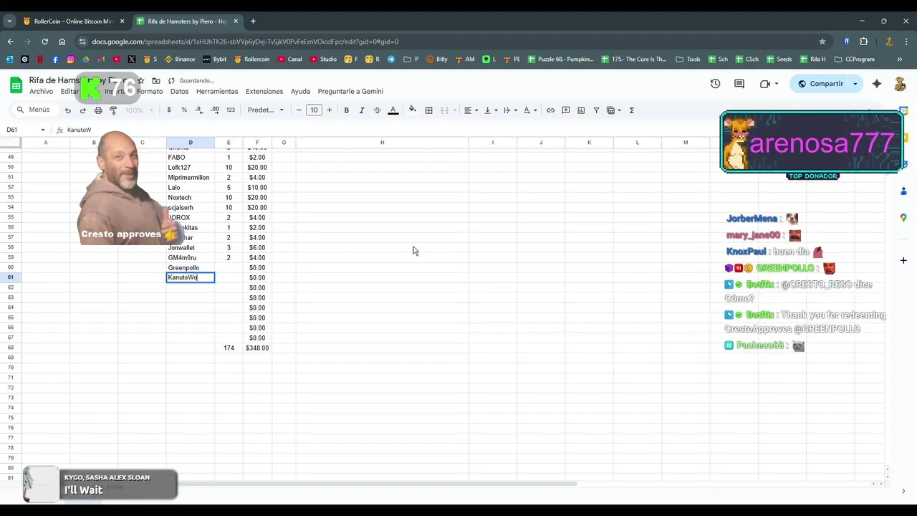Insert a comment from toolbar
917x516 pixels.
[566, 110]
